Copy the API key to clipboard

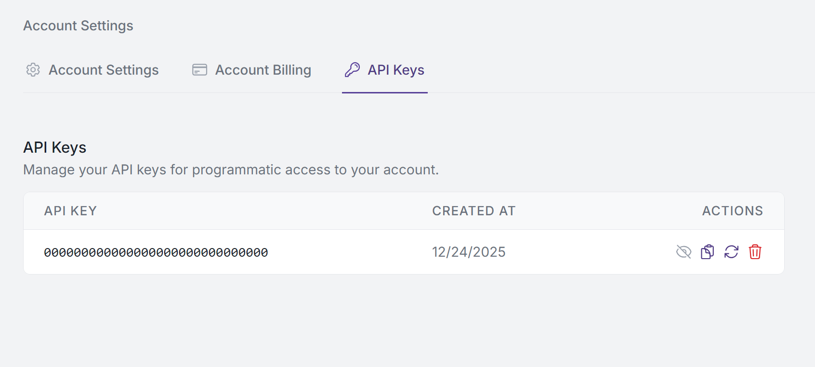click(x=707, y=252)
